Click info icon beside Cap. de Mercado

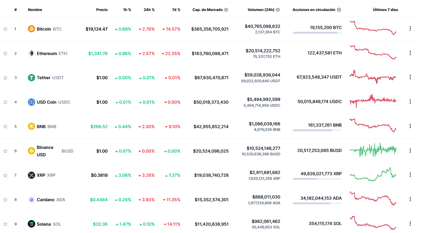pyautogui.click(x=226, y=10)
